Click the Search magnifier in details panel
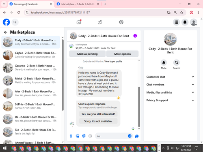This screenshot has width=203, height=152. pos(177,62)
